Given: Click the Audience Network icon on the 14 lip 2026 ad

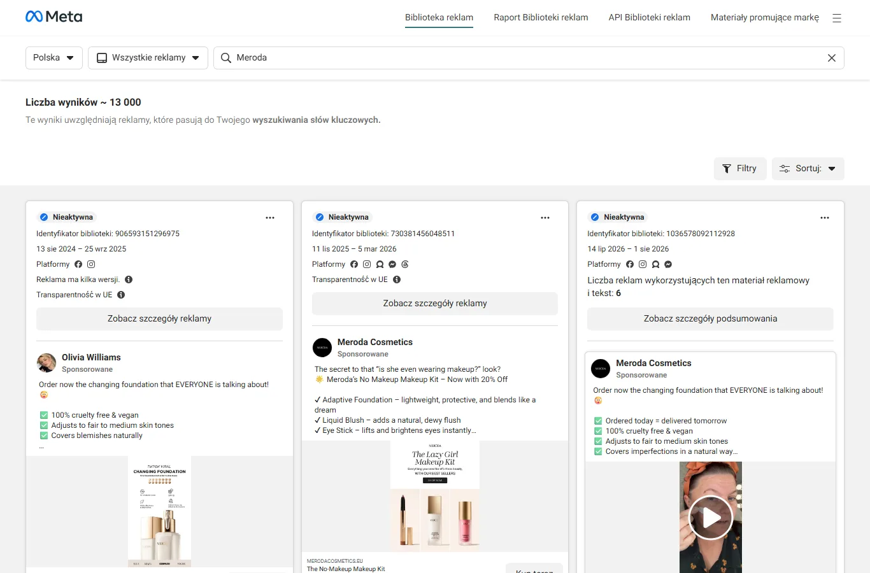Looking at the screenshot, I should coord(655,264).
